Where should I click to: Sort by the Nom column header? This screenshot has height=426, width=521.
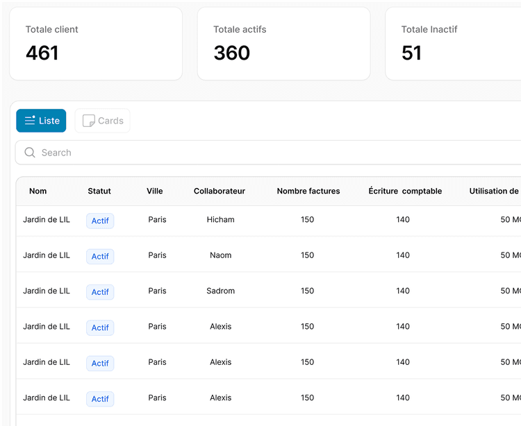38,191
